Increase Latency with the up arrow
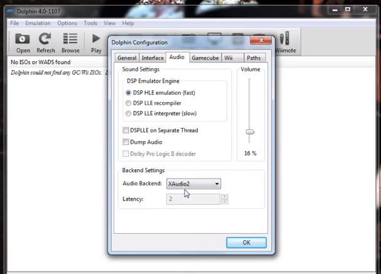 [x=225, y=197]
